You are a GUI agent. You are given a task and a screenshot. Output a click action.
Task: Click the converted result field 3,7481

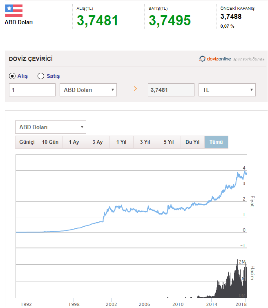[x=171, y=90]
